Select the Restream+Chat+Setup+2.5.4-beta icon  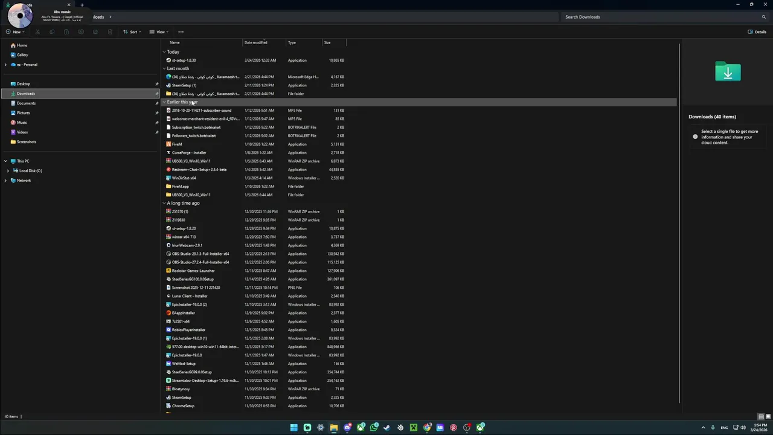tap(168, 170)
